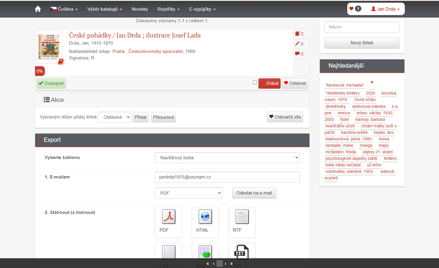Viewport: 439px width, 268px height.
Task: Open the Novinky menu item
Action: tap(140, 9)
